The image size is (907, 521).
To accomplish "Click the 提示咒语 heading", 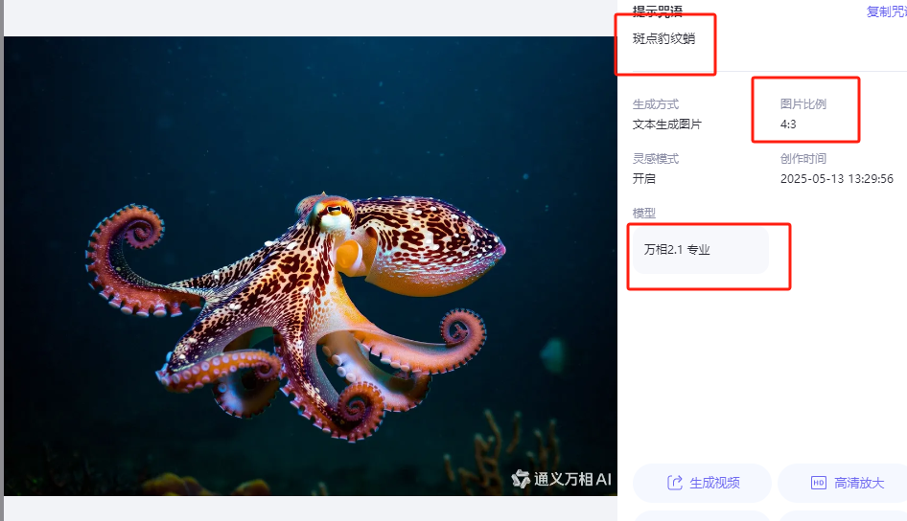I will pyautogui.click(x=657, y=11).
